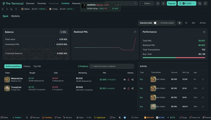The height and width of the screenshot is (120, 211).
Task: Click the 0.01 quick buy in BARRON popup
Action: (x=115, y=8)
